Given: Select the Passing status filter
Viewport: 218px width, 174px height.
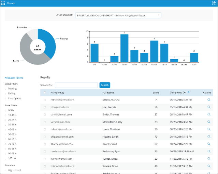Looking at the screenshot, I should click(5, 89).
